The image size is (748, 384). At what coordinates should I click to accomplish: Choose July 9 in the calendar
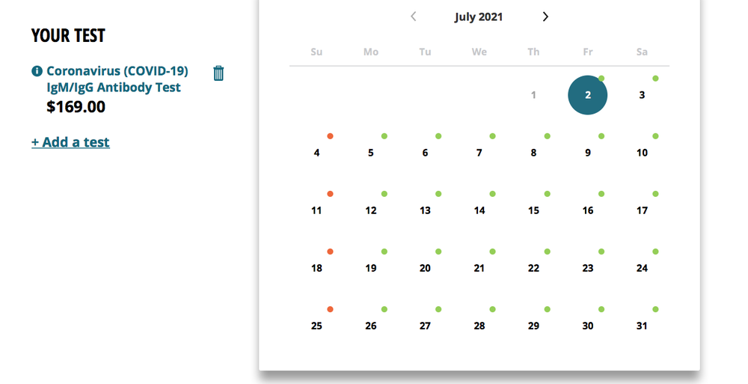(588, 153)
